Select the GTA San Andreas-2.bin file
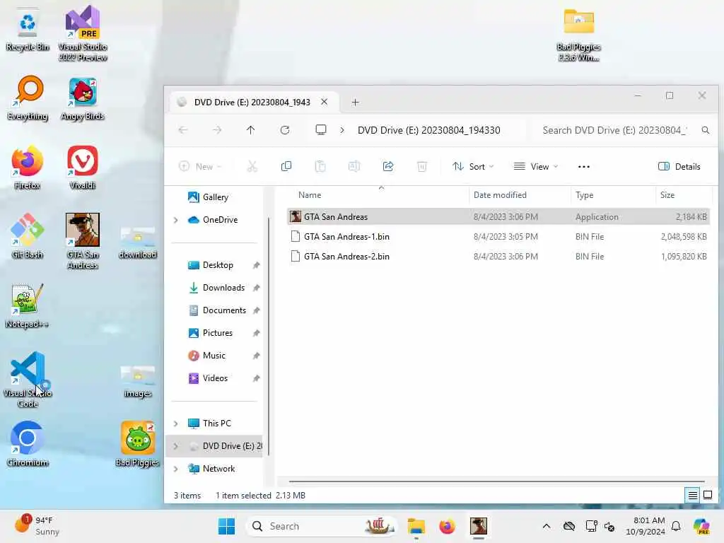724x543 pixels. click(x=498, y=256)
